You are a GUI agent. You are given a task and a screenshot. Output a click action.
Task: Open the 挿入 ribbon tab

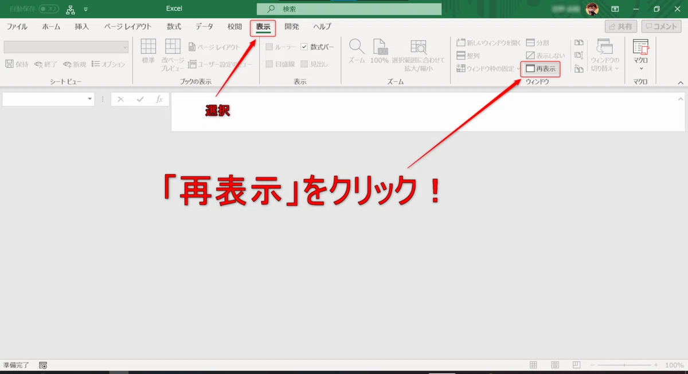(x=82, y=27)
